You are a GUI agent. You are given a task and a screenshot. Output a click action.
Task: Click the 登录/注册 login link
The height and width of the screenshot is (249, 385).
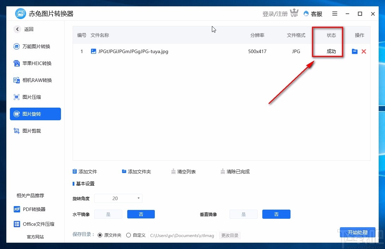pos(274,14)
